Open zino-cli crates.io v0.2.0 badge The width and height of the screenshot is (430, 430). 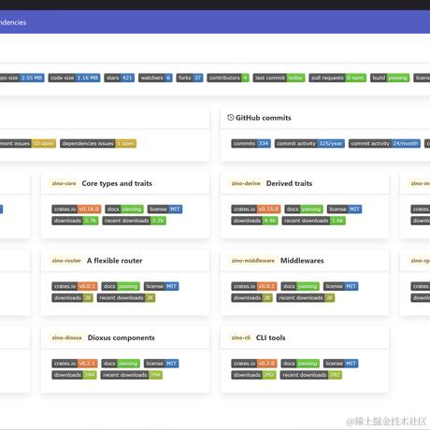(x=254, y=364)
